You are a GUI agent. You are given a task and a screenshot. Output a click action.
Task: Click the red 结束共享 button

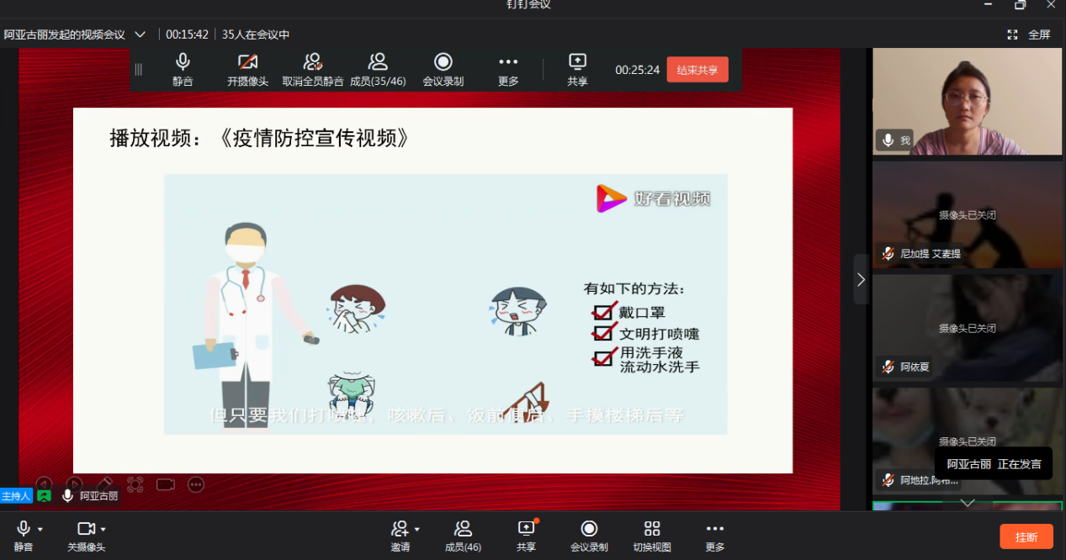tap(697, 70)
